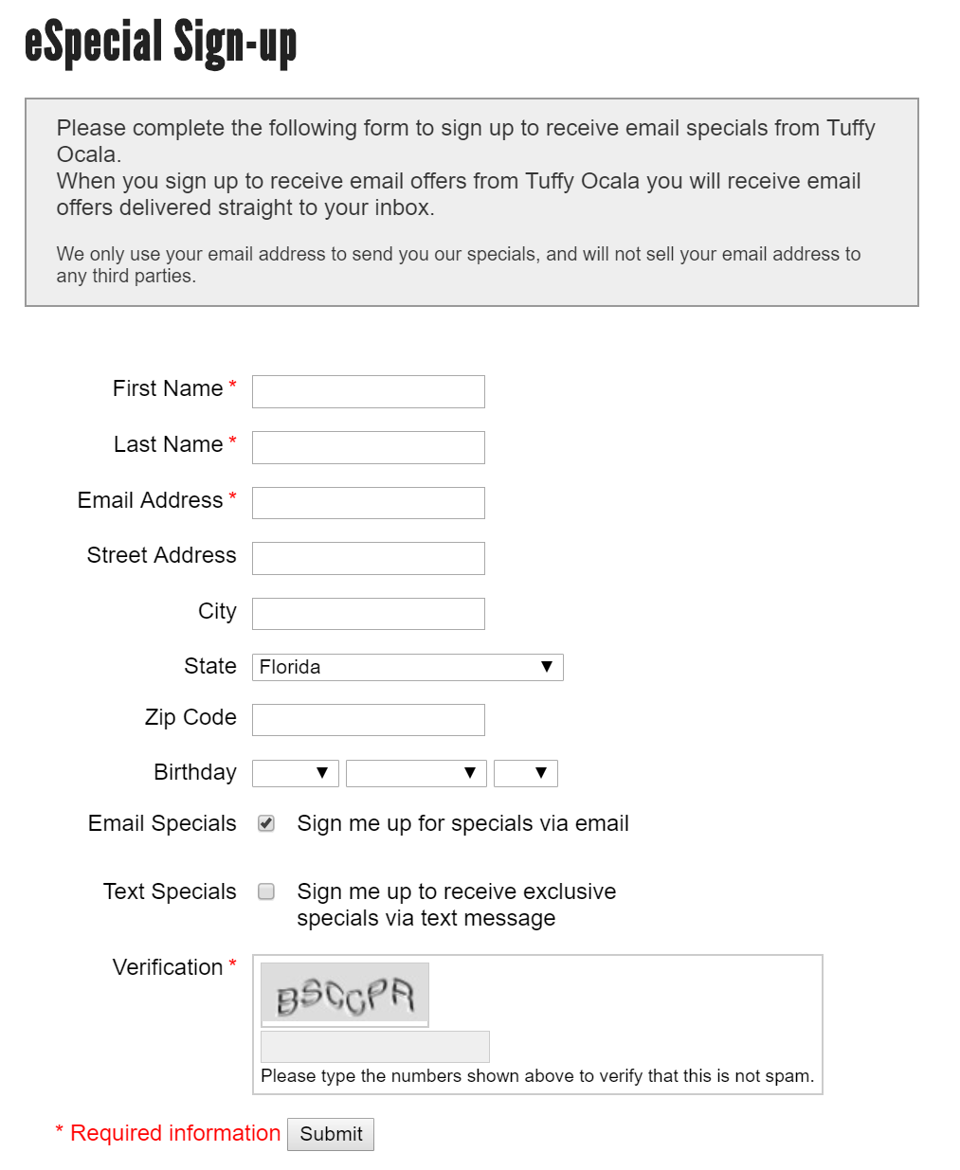Click the State dropdown arrow
960x1170 pixels.
point(547,667)
